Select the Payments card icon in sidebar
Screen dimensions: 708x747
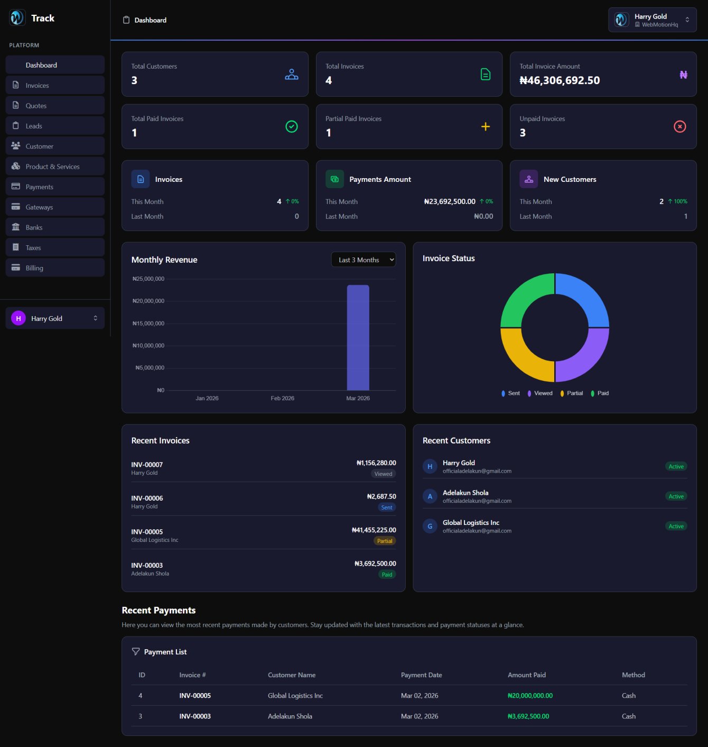click(16, 186)
